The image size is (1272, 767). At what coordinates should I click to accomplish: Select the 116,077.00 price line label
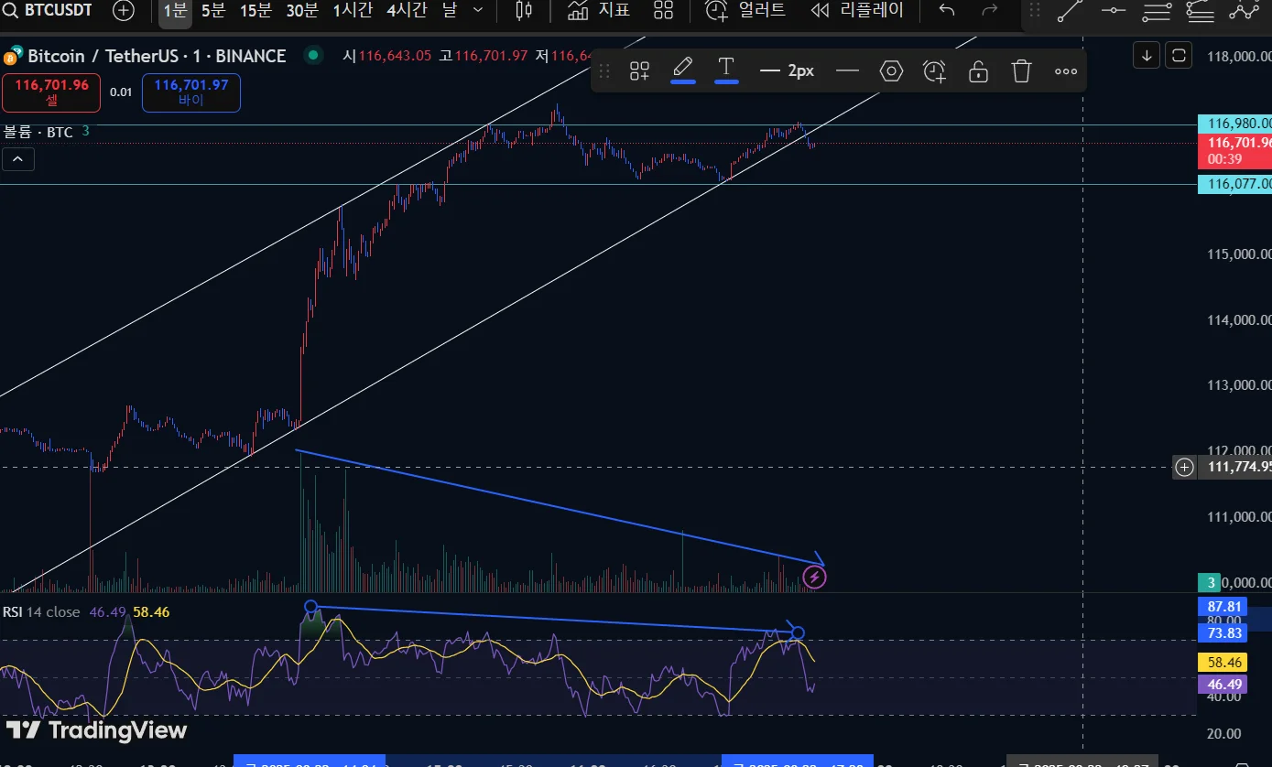coord(1235,184)
